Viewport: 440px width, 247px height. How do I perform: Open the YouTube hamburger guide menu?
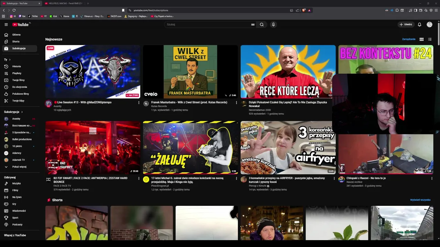[6, 24]
